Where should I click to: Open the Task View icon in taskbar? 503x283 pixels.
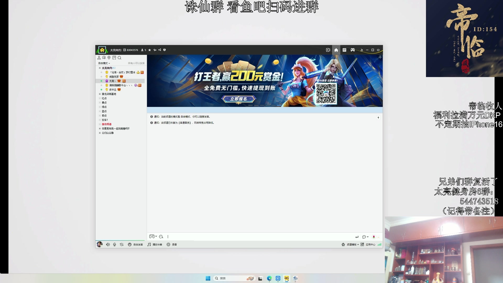coord(260,279)
